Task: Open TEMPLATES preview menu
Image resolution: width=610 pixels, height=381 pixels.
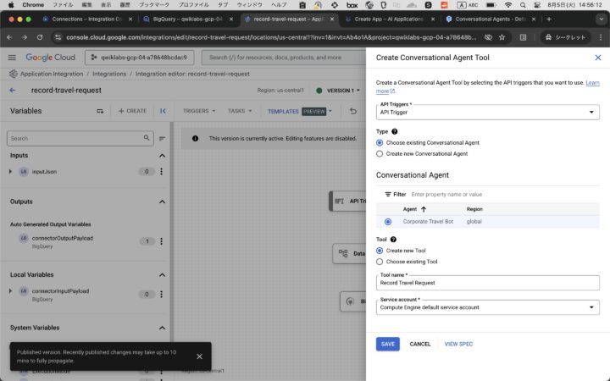Action: [300, 111]
